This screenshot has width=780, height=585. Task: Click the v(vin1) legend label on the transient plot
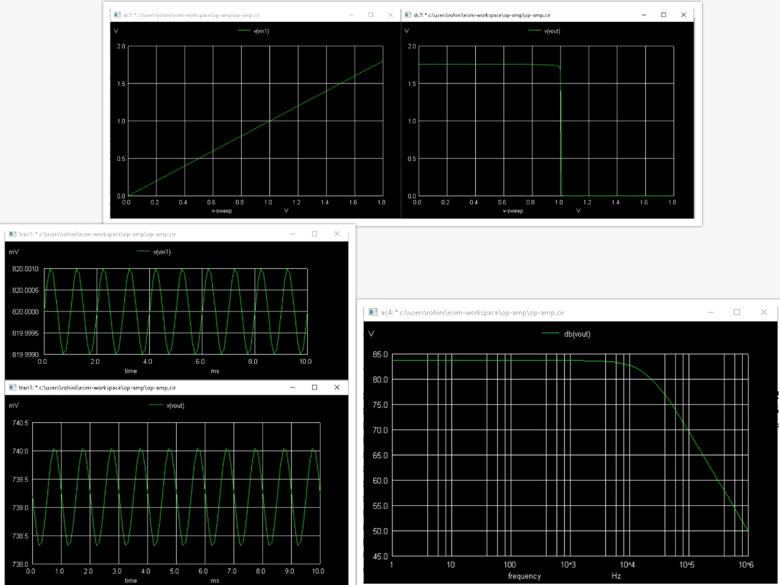[161, 251]
